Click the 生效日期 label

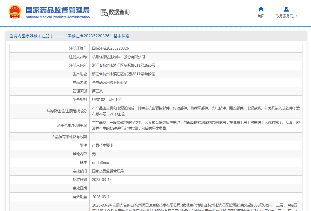[80, 188]
